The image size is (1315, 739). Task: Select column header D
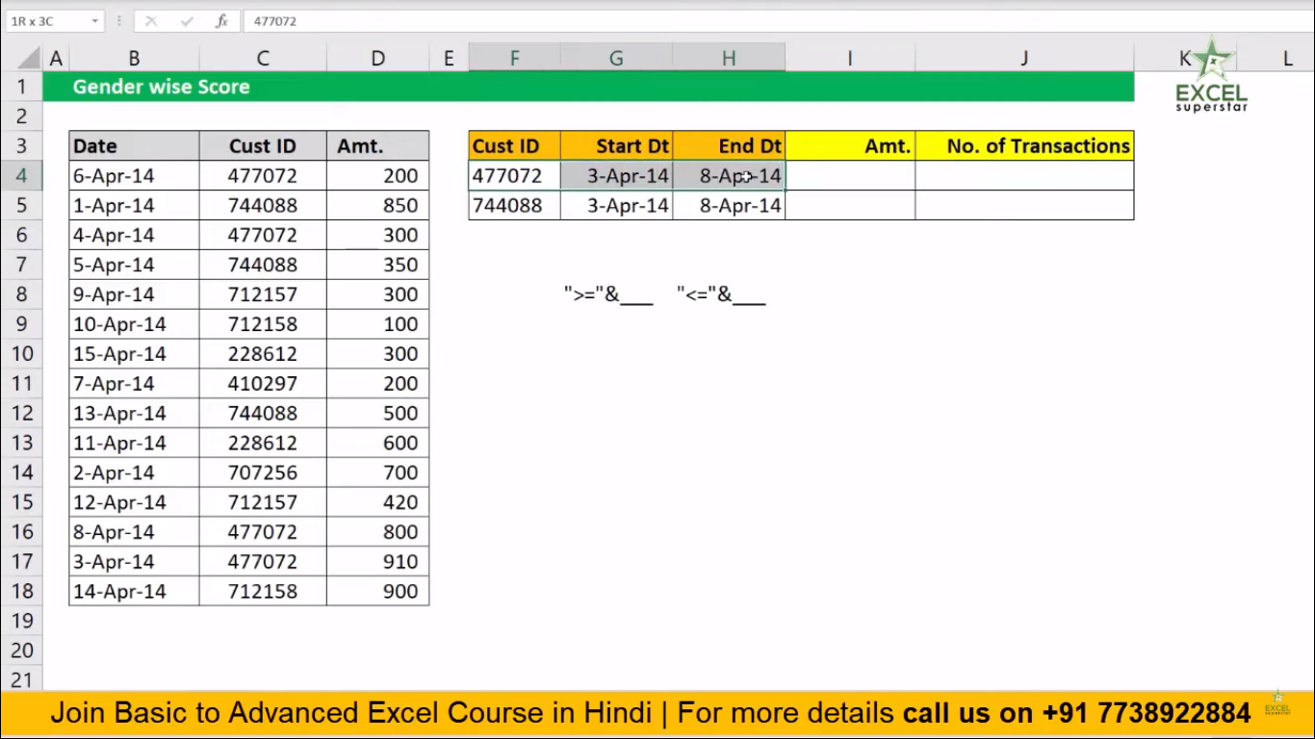tap(377, 59)
